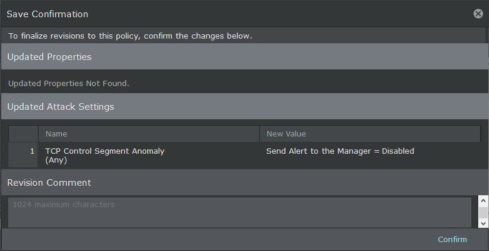The height and width of the screenshot is (251, 489).
Task: Click row number 1 cell
Action: [23, 155]
